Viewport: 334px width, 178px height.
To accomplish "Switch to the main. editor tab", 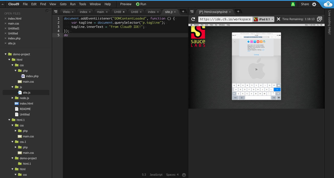I will tap(101, 12).
